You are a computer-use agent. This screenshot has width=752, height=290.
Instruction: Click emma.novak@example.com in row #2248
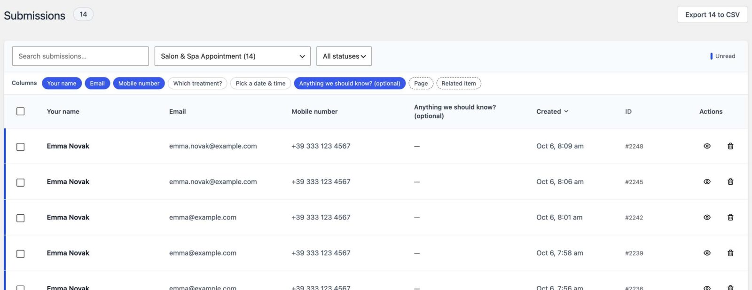point(213,146)
